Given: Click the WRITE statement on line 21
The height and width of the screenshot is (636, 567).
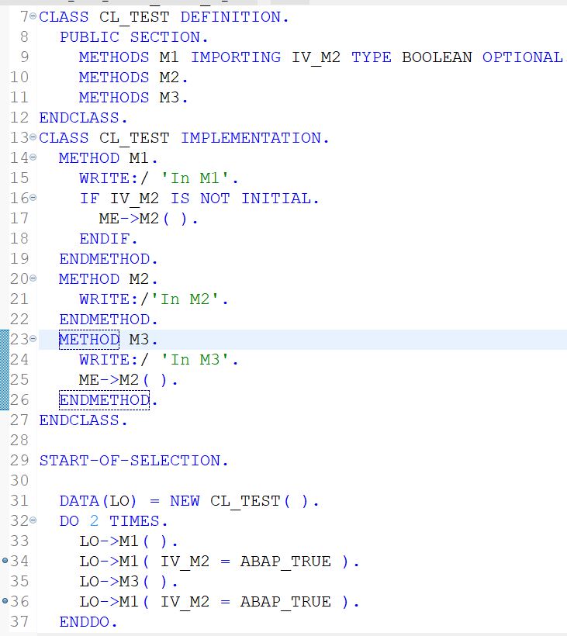Looking at the screenshot, I should (x=154, y=299).
